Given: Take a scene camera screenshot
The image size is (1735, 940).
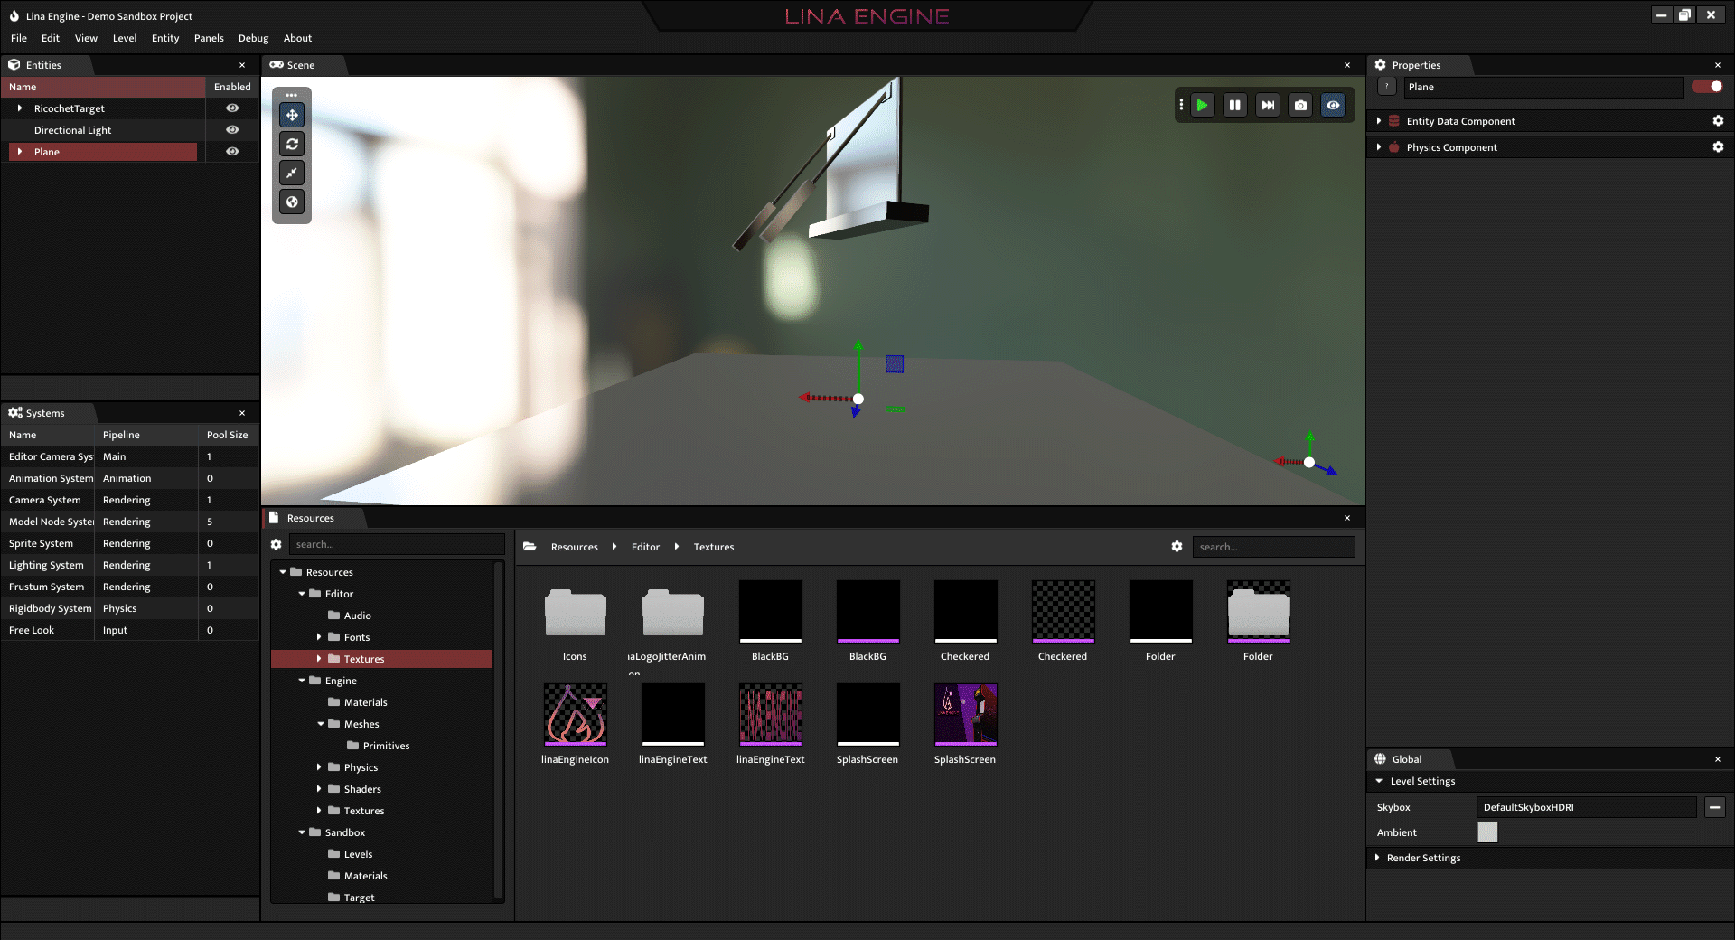Looking at the screenshot, I should tap(1300, 105).
